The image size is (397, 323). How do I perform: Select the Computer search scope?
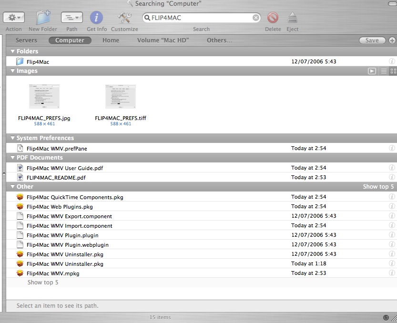[x=70, y=40]
